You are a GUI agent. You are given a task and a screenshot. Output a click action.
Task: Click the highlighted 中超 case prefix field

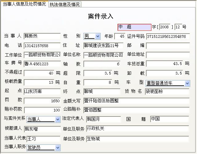[x=134, y=27]
